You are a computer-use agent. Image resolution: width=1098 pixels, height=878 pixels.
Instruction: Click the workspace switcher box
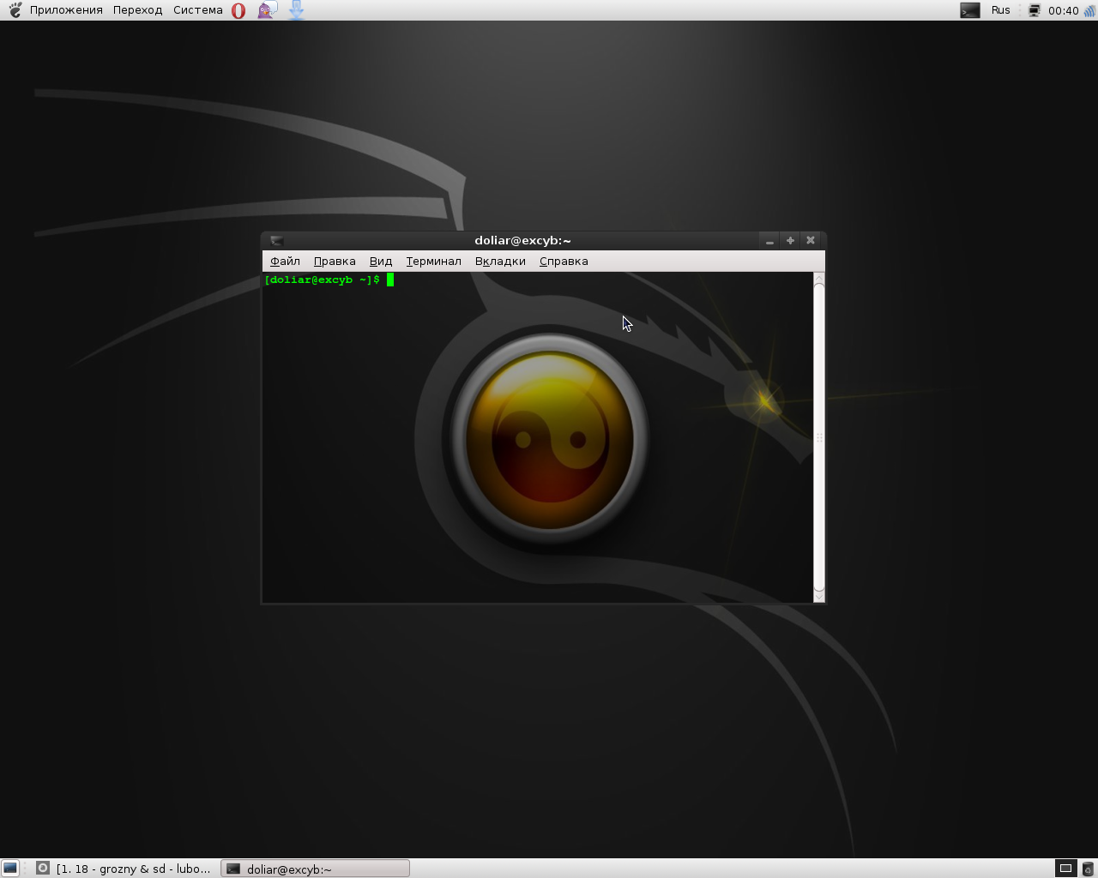coord(1065,868)
